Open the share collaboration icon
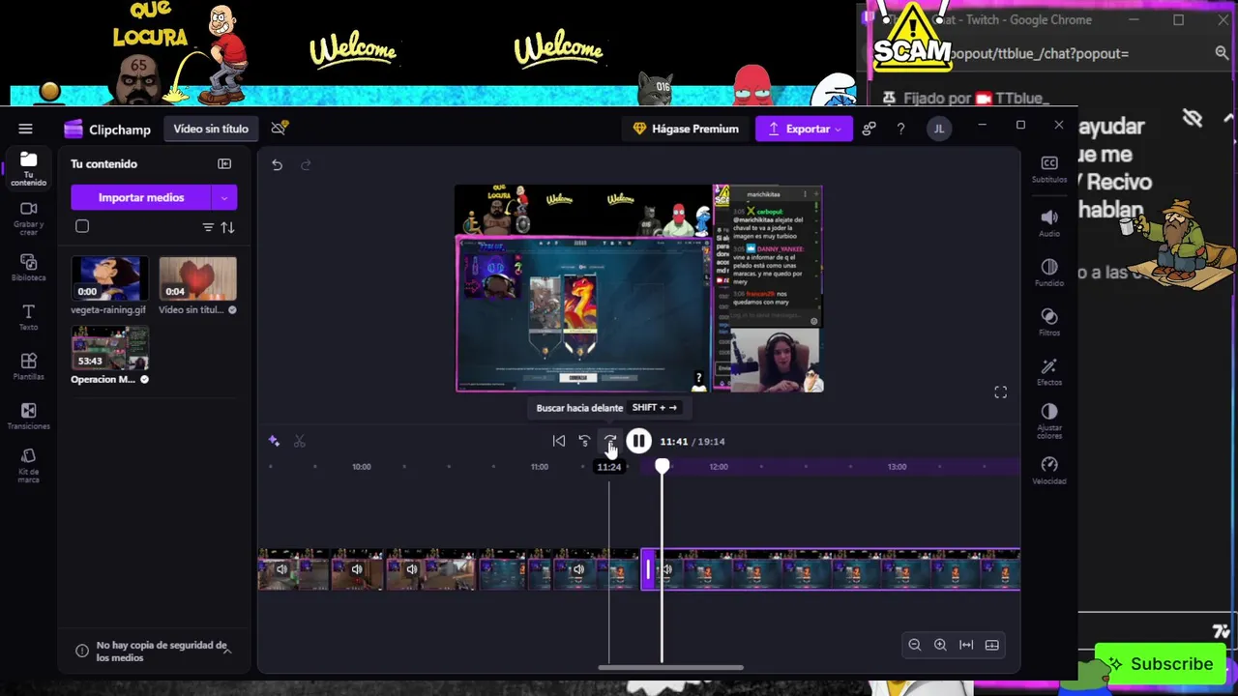 click(869, 129)
